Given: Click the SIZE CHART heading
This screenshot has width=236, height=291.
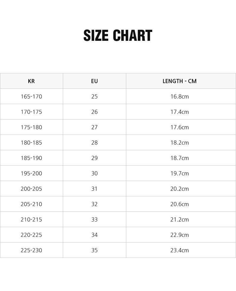Looking at the screenshot, I should [x=118, y=36].
